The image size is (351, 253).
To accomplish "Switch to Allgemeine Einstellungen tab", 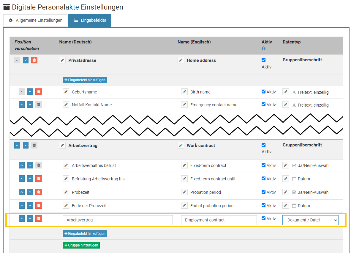I will (x=35, y=21).
